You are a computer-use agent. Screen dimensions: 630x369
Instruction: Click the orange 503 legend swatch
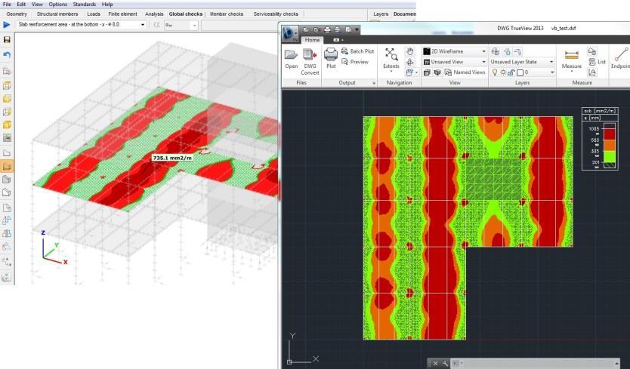point(610,146)
